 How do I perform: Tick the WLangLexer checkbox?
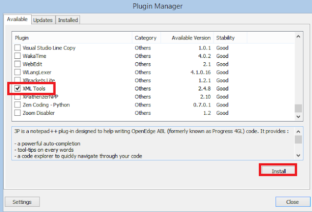18,72
